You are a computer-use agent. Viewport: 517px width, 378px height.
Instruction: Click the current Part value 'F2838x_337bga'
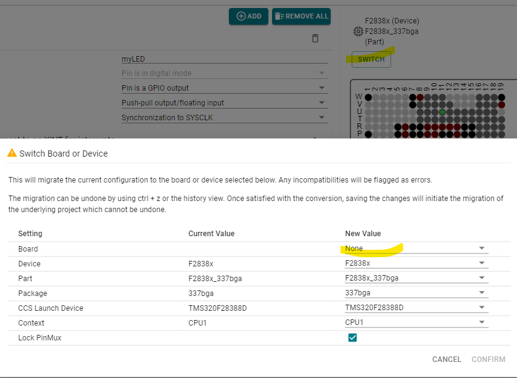click(215, 279)
